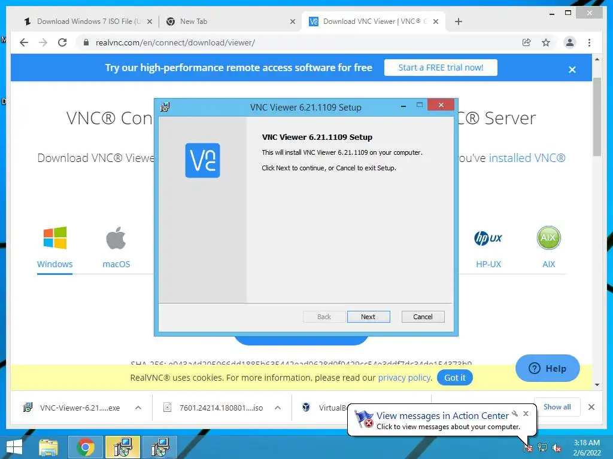
Task: Click the page vertical scrollbar thumb
Action: point(597,117)
